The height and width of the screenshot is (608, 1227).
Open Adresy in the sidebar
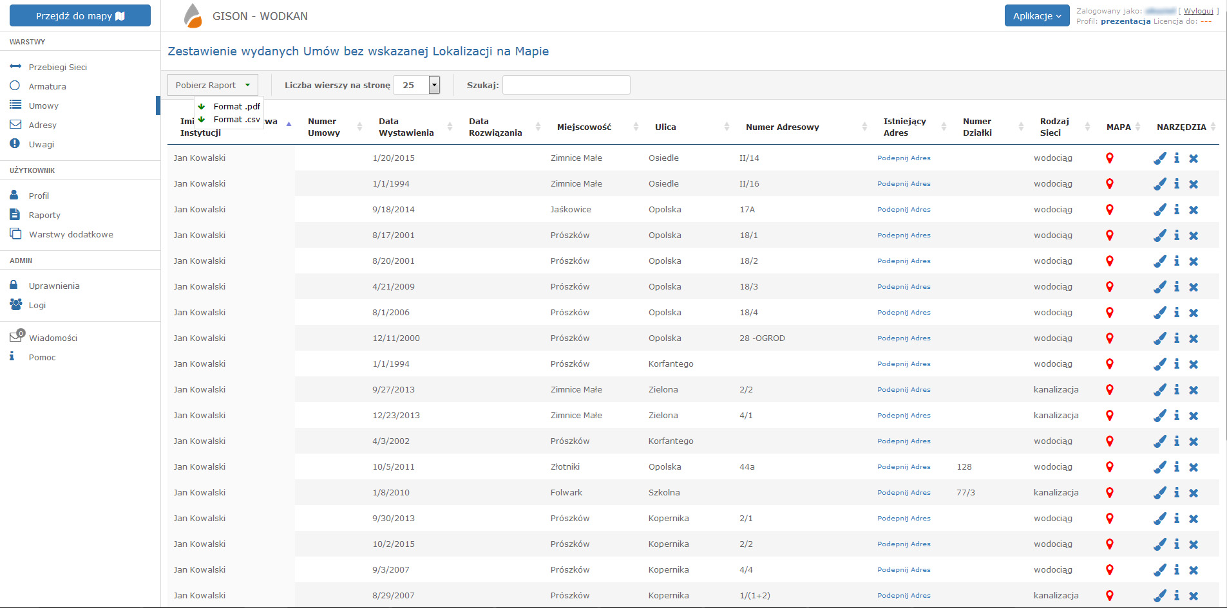[x=43, y=125]
